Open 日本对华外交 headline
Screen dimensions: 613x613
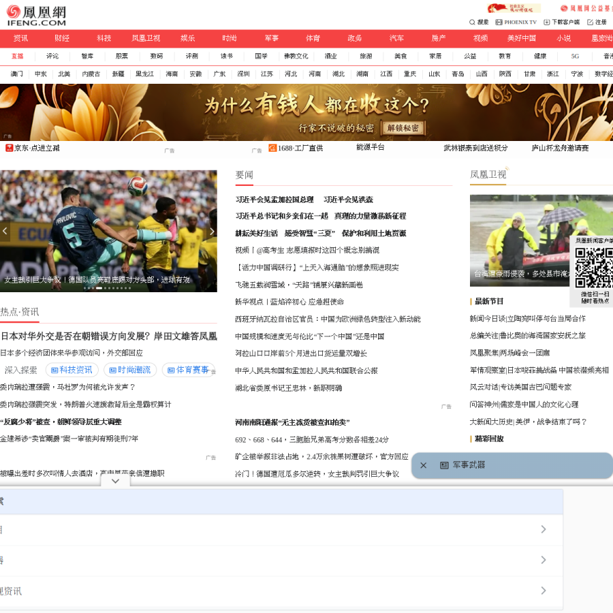tap(109, 336)
